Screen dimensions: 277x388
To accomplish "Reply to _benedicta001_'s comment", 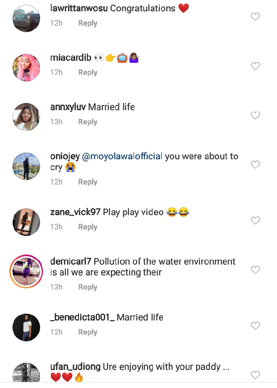I will coord(88,332).
